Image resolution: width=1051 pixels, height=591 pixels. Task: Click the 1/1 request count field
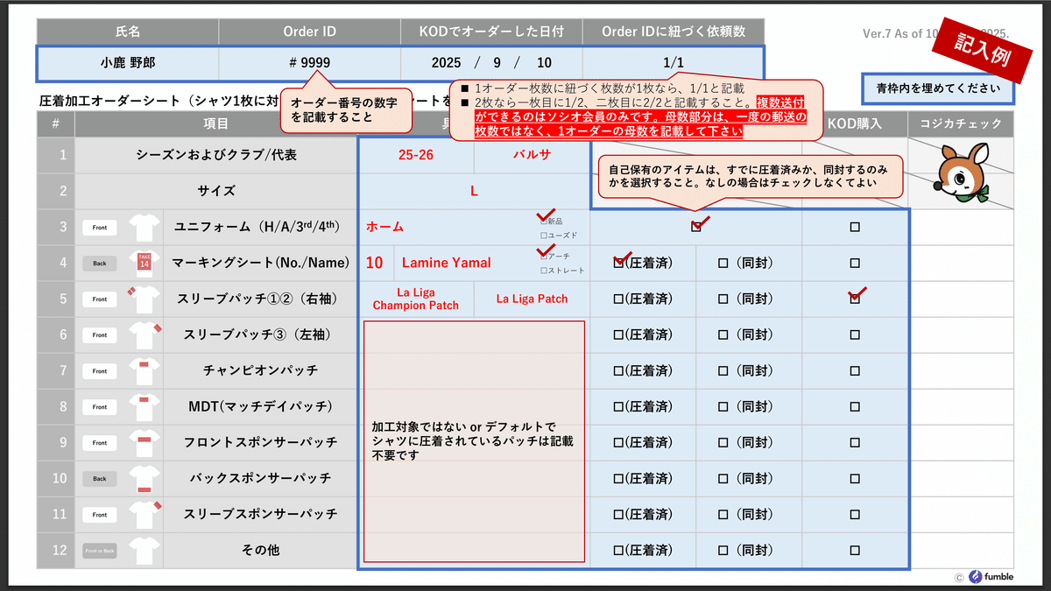673,63
